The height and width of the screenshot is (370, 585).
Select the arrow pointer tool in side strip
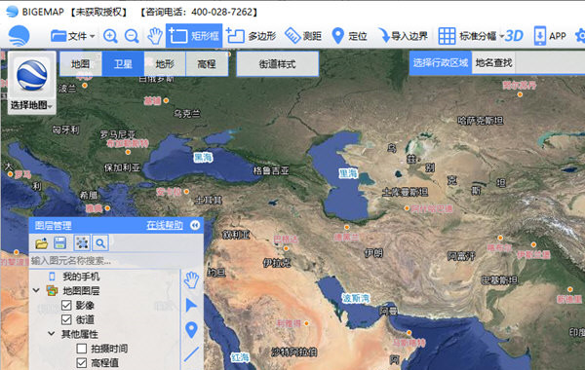click(x=191, y=305)
